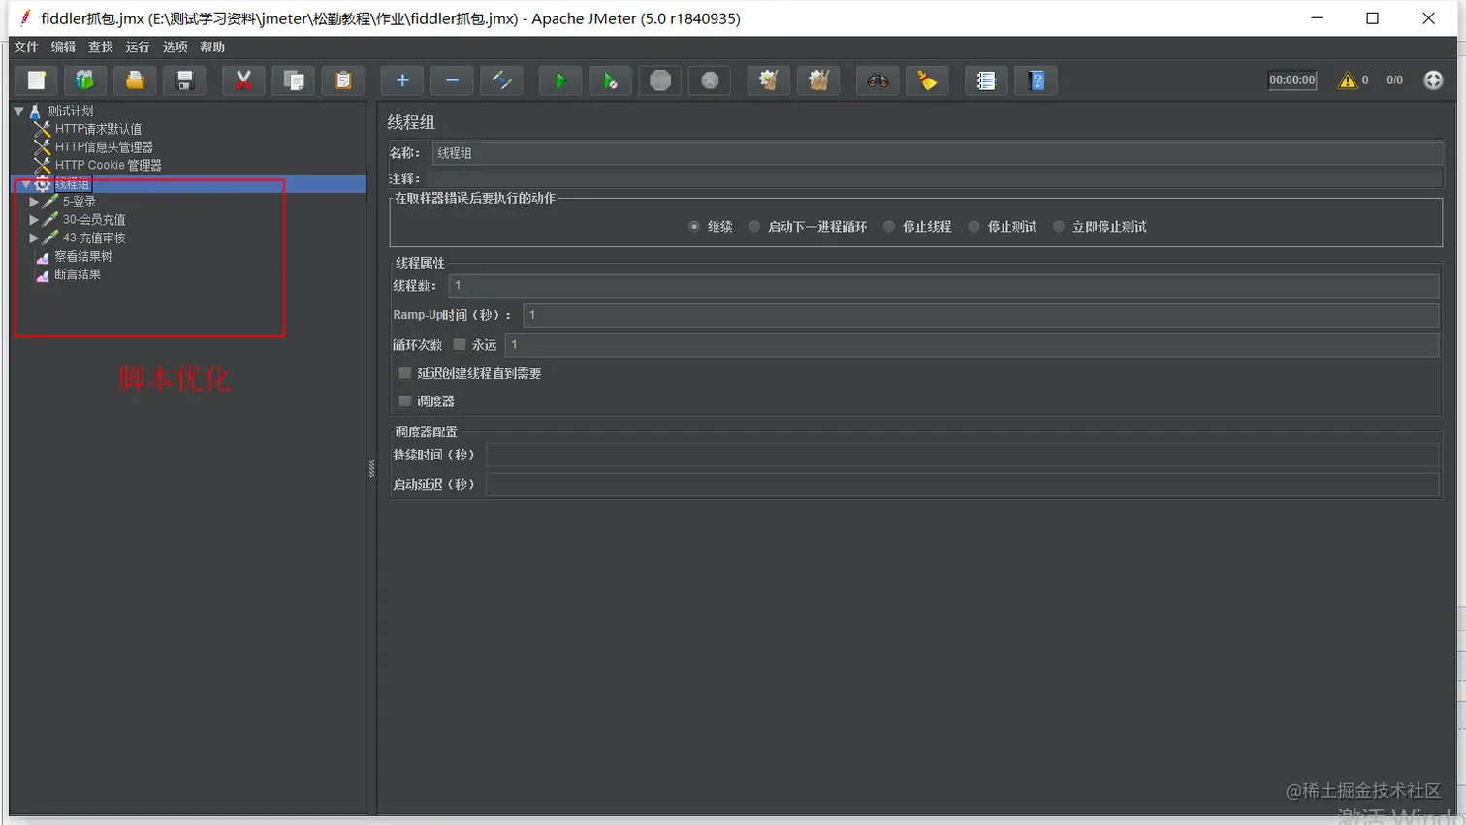Open the 查找 menu
1466x825 pixels.
[x=101, y=47]
